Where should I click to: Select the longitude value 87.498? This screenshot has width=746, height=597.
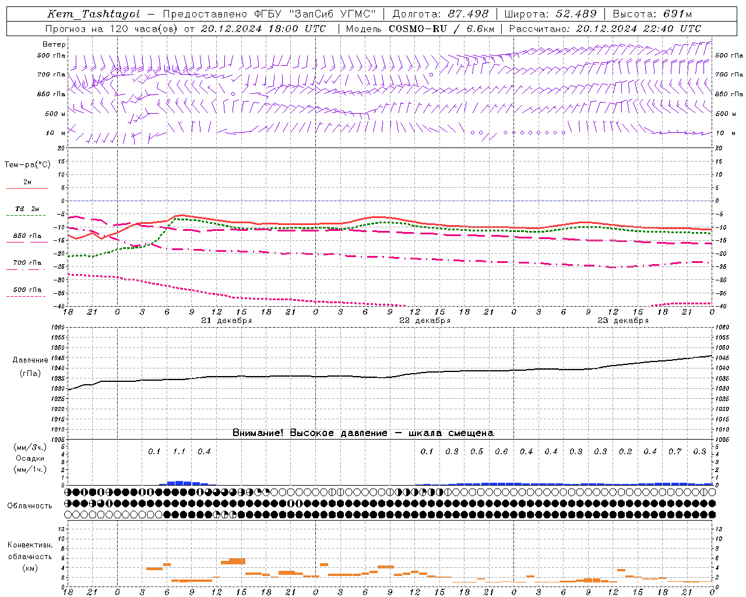[x=469, y=14]
